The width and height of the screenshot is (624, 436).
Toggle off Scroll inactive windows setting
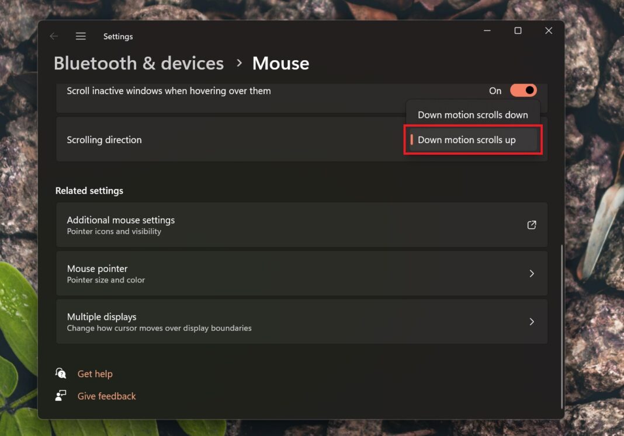[523, 90]
